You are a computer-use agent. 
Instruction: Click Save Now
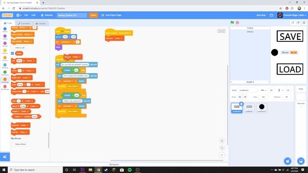click(x=261, y=15)
